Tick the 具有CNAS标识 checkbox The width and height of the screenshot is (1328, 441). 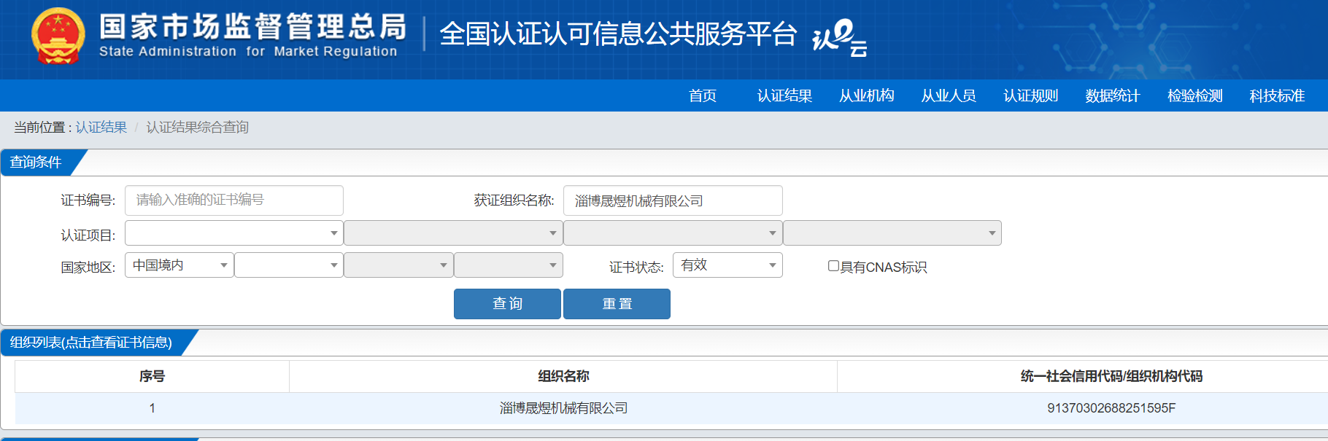click(833, 266)
